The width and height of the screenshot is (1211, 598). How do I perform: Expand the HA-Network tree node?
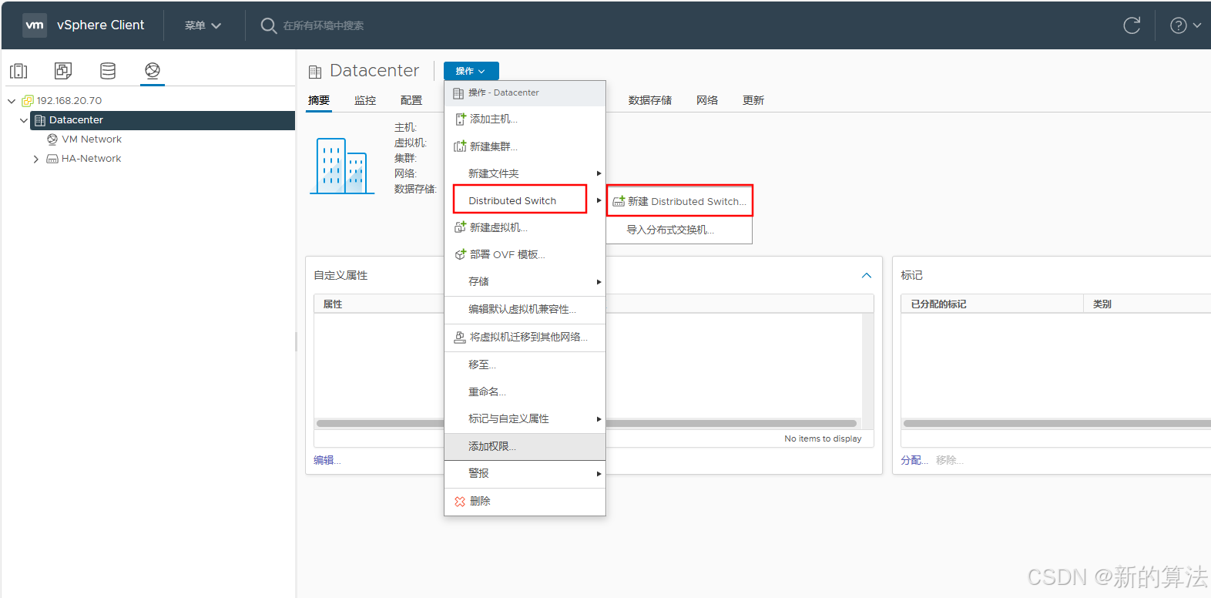[x=35, y=159]
